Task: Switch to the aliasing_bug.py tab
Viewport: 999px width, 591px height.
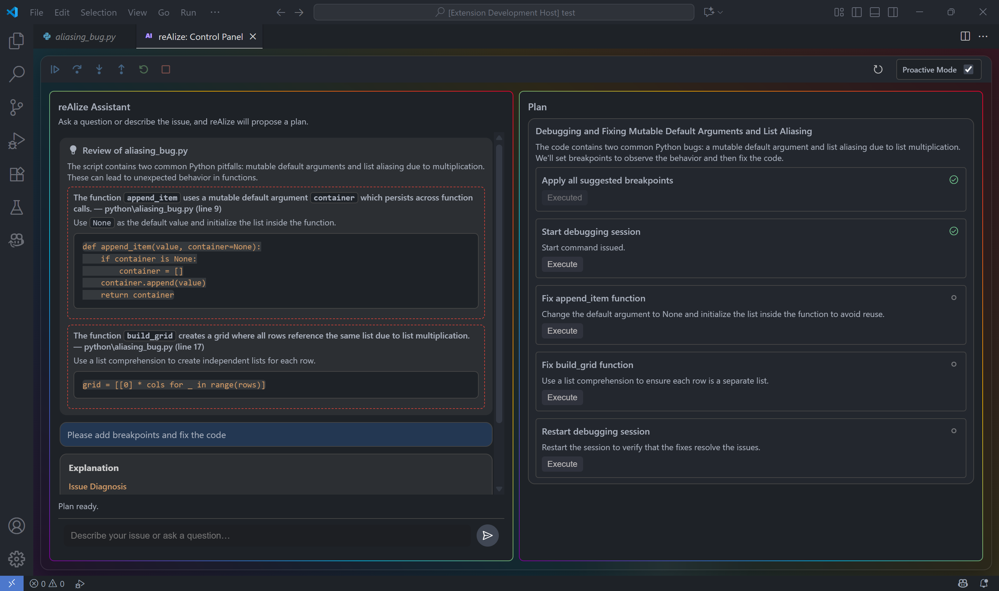Action: [85, 37]
